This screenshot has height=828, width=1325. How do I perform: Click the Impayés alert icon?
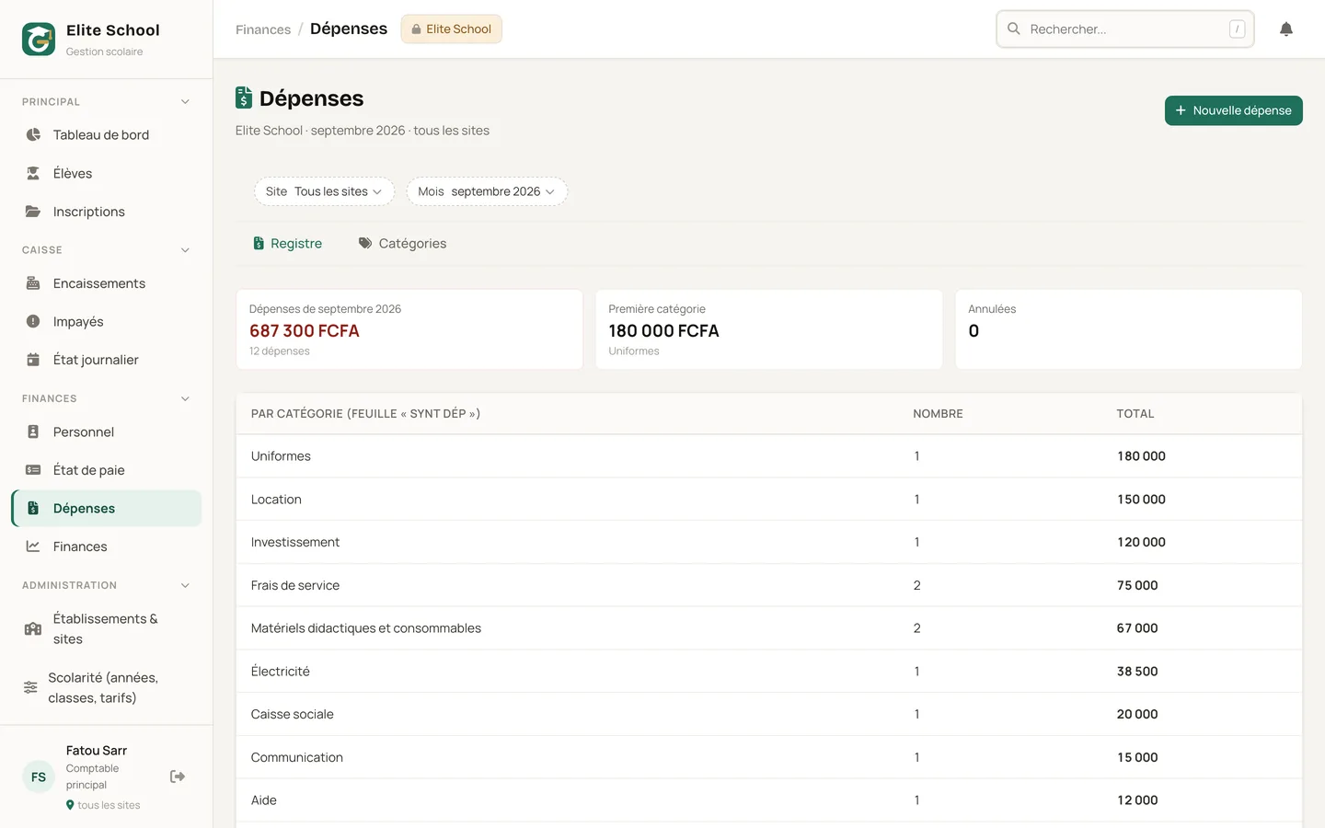pos(33,322)
